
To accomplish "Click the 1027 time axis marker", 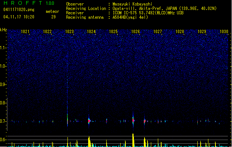I will pyautogui.click(x=157, y=32).
